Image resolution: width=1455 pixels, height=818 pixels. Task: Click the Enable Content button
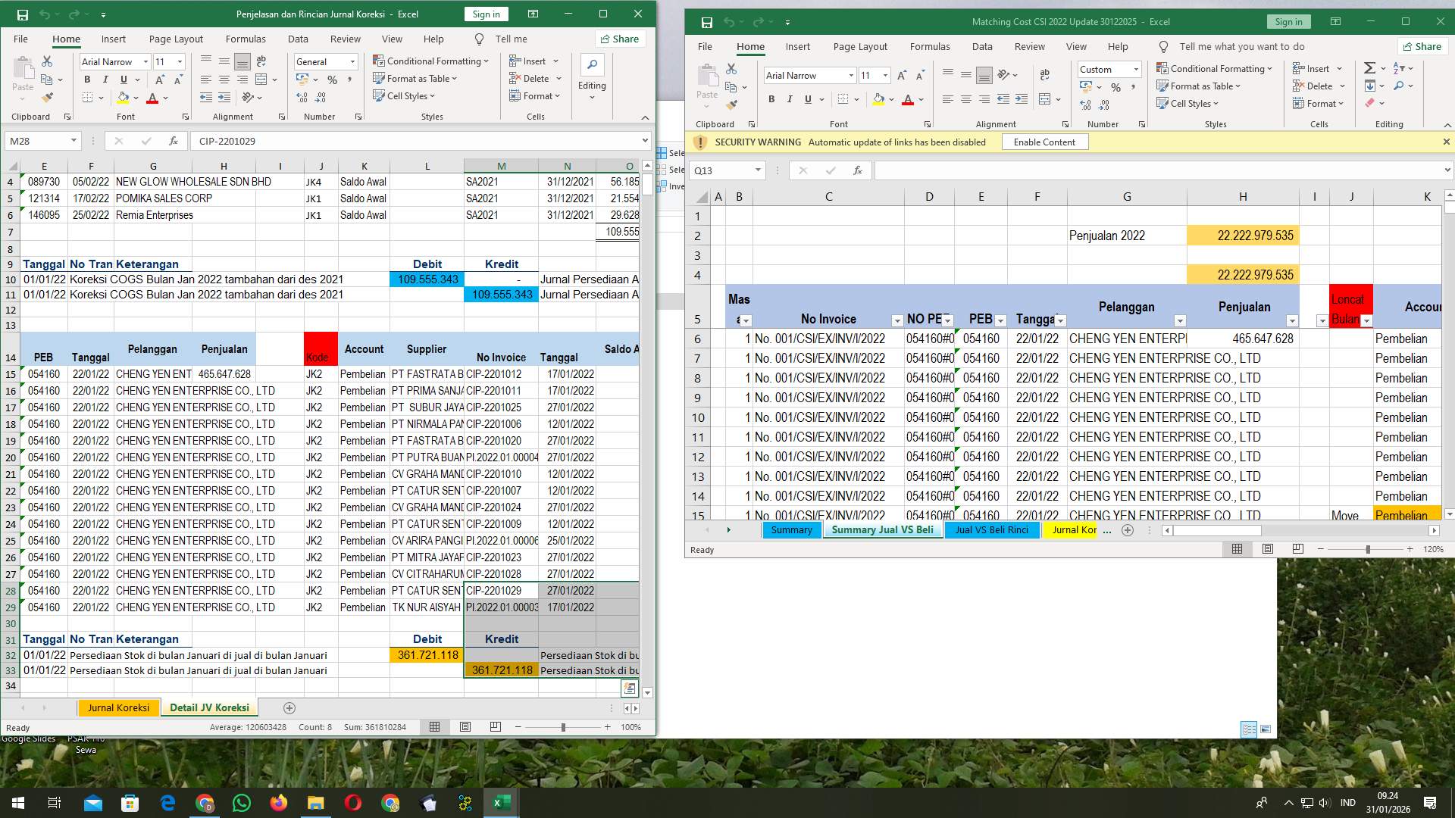point(1045,142)
